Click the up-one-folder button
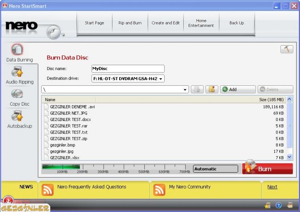The width and height of the screenshot is (300, 212). click(x=197, y=89)
